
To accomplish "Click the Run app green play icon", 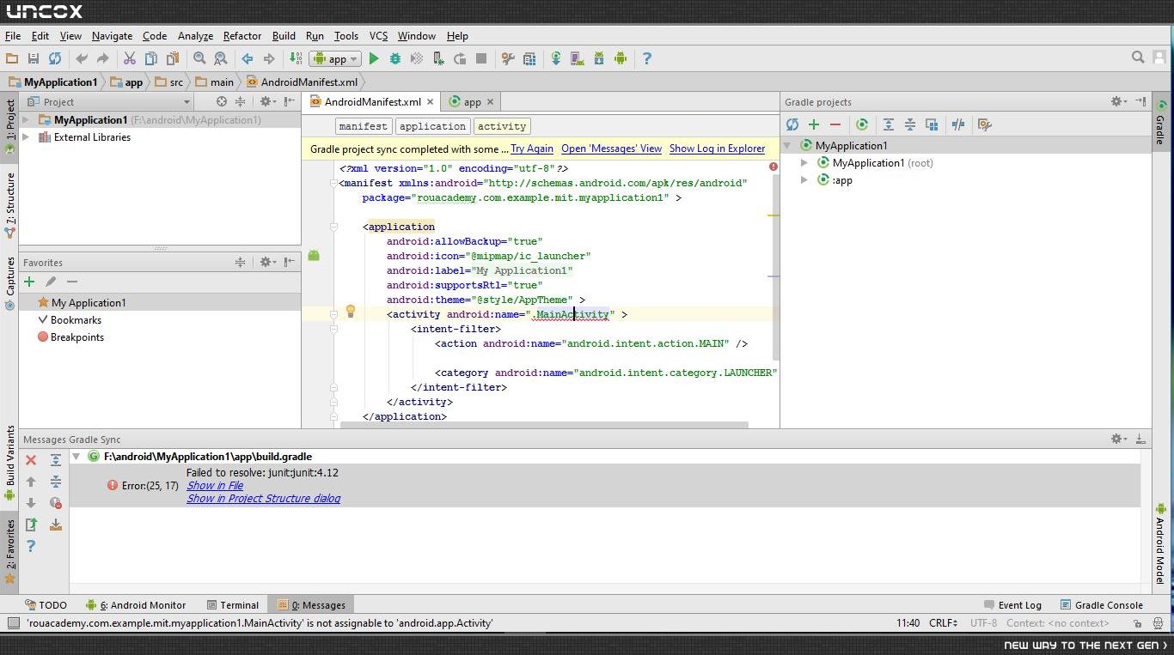I will pyautogui.click(x=374, y=58).
